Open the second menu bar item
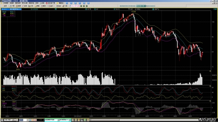The height and width of the screenshot is (122, 218). tap(12, 3)
